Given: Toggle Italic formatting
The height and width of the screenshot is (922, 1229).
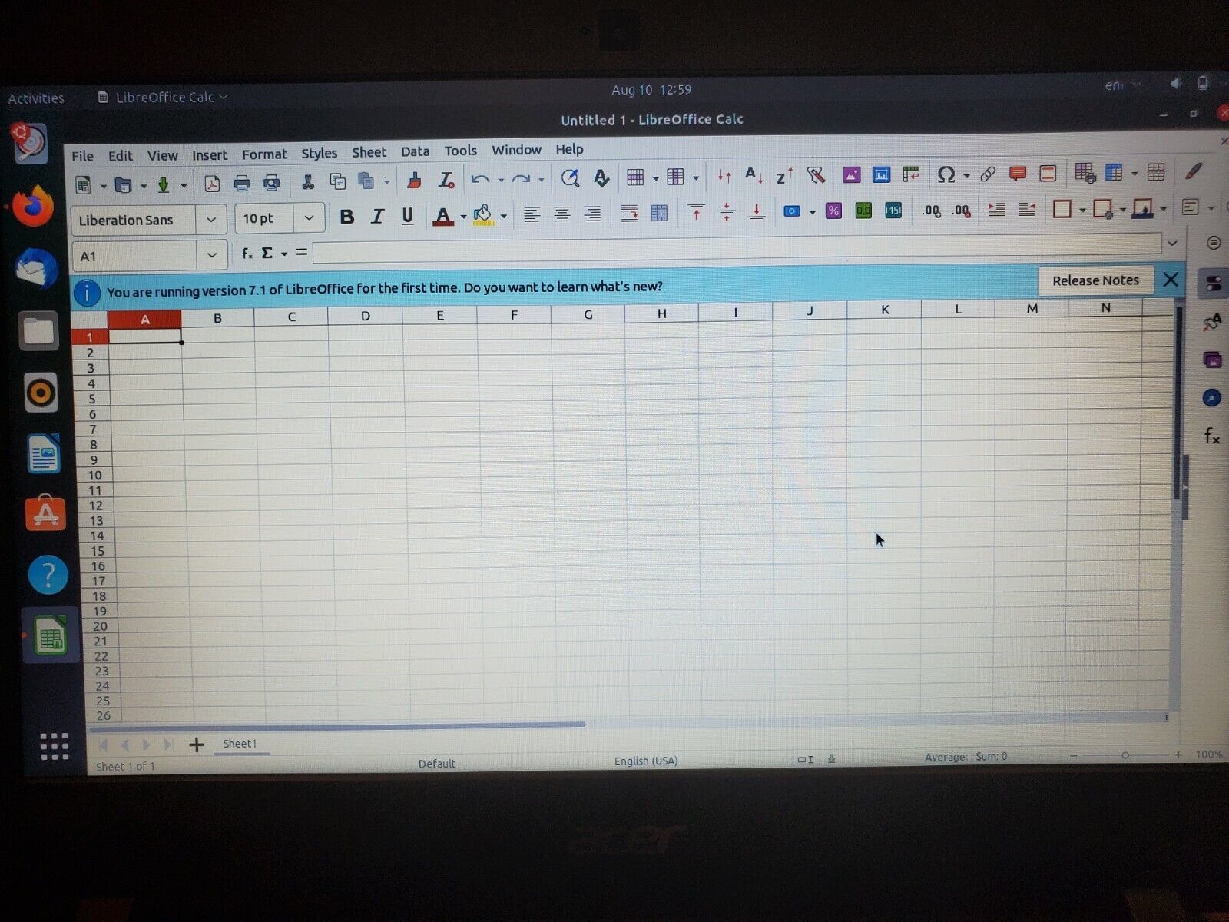Looking at the screenshot, I should [x=377, y=217].
